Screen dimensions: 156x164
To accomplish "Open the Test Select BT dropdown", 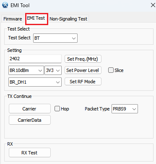I will coord(55,38).
